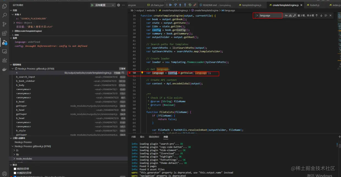Select the b_search_input call stack frame
Image resolution: width=341 pixels, height=177 pixels.
(x=26, y=77)
